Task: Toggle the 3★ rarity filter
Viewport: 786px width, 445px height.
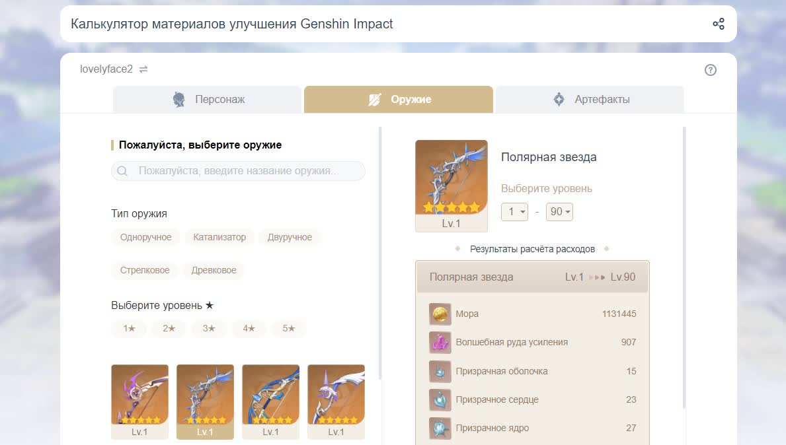Action: point(209,328)
